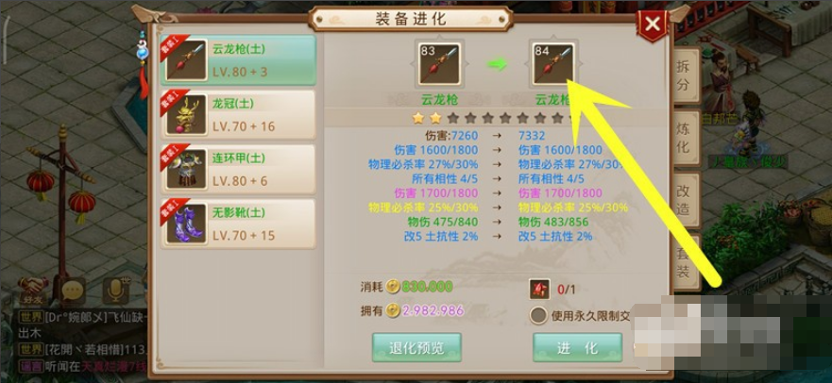Switch to the 拆分 side tab
832x383 pixels.
pos(685,75)
